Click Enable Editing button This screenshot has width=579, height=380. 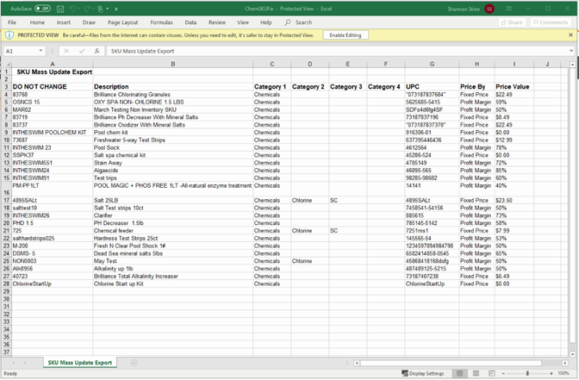[x=346, y=35]
